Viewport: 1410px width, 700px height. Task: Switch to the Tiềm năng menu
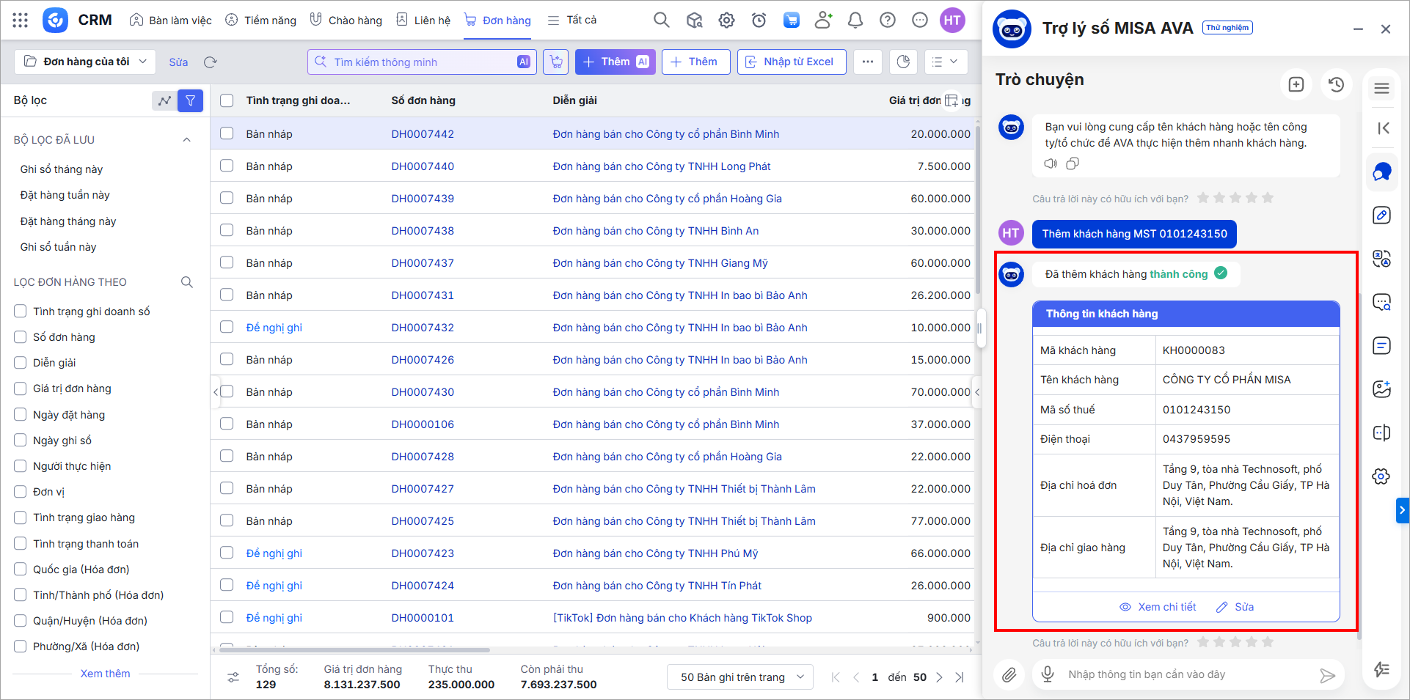260,21
